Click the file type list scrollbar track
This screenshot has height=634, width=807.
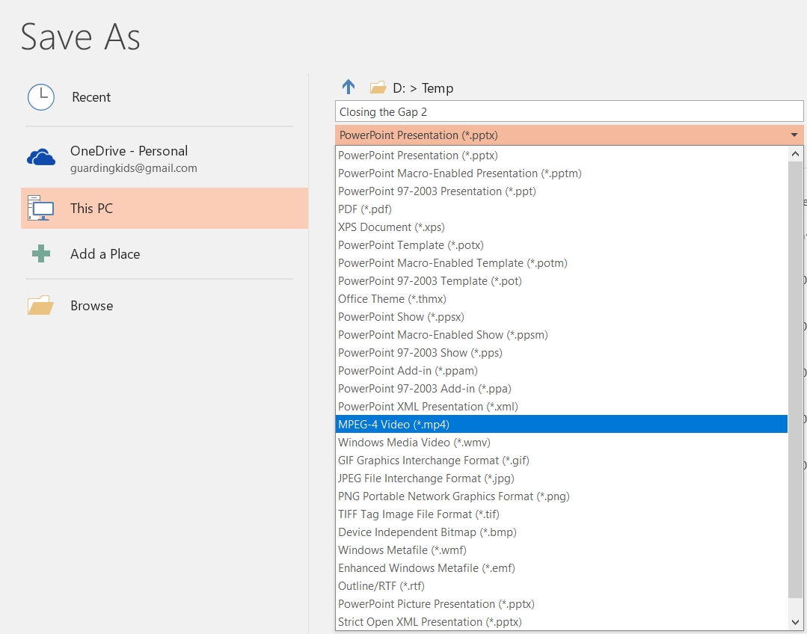point(795,381)
